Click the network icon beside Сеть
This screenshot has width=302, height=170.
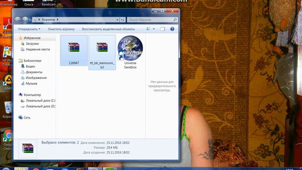coord(20,118)
